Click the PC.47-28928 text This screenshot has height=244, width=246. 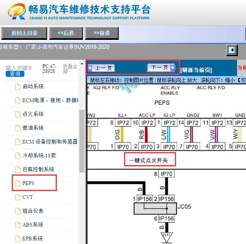pos(50,69)
